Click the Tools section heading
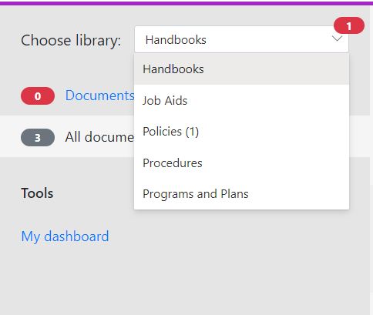 click(x=37, y=193)
